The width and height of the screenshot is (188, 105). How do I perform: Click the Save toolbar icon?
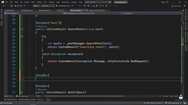pos(18,6)
